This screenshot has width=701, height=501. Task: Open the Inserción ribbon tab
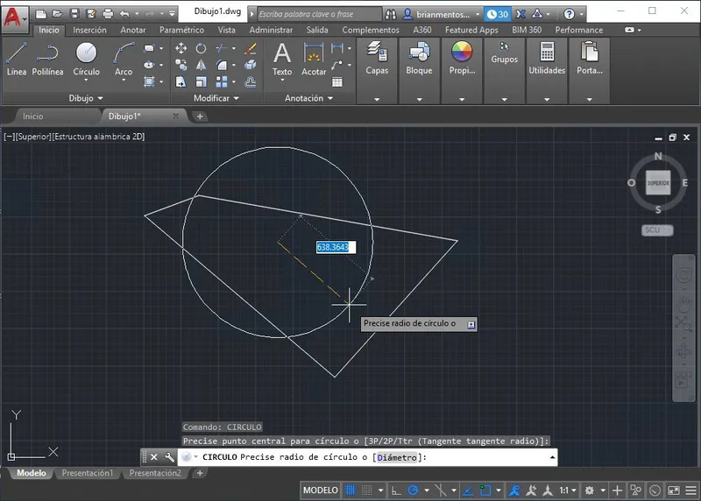[90, 30]
